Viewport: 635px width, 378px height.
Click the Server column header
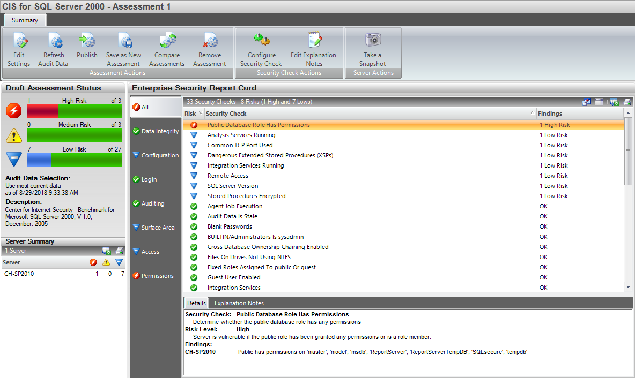44,262
